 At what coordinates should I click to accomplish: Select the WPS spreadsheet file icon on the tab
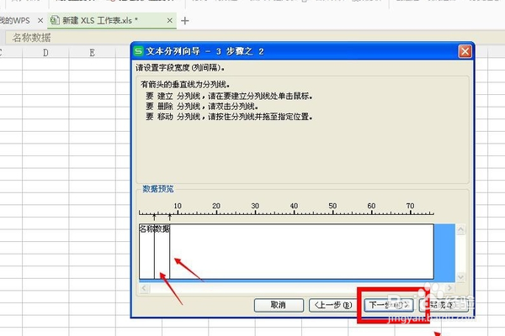click(55, 20)
